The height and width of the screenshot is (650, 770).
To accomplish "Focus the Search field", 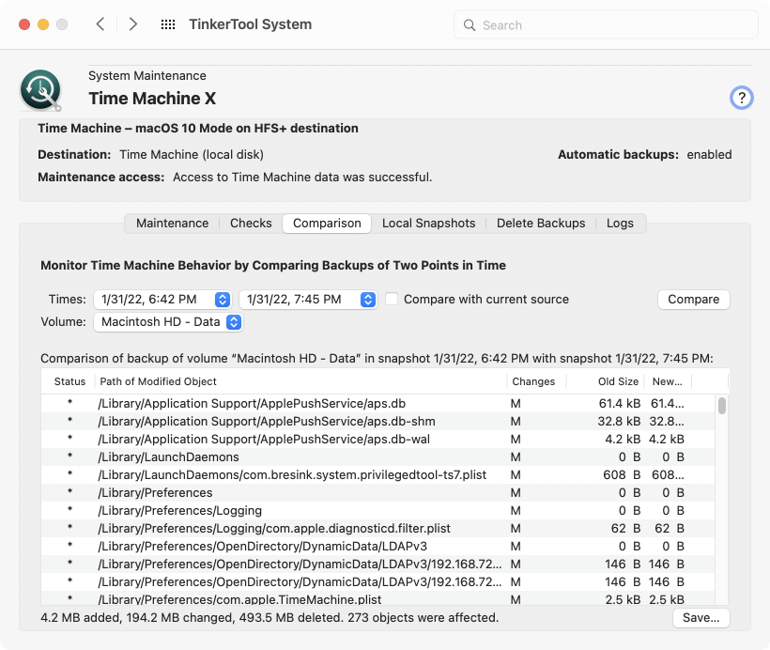I will (x=606, y=25).
